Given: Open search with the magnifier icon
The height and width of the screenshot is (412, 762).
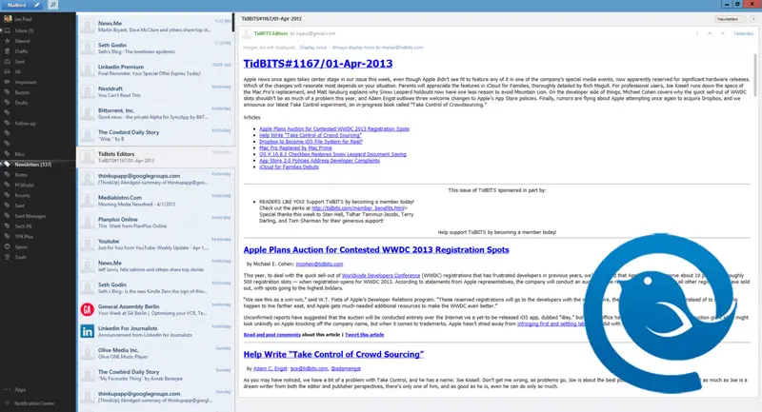Looking at the screenshot, I should 53,5.
